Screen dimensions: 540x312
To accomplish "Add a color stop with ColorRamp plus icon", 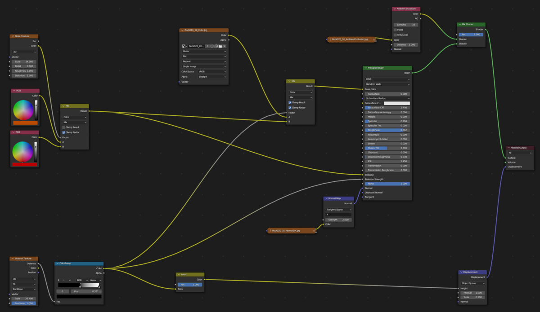I will point(58,280).
